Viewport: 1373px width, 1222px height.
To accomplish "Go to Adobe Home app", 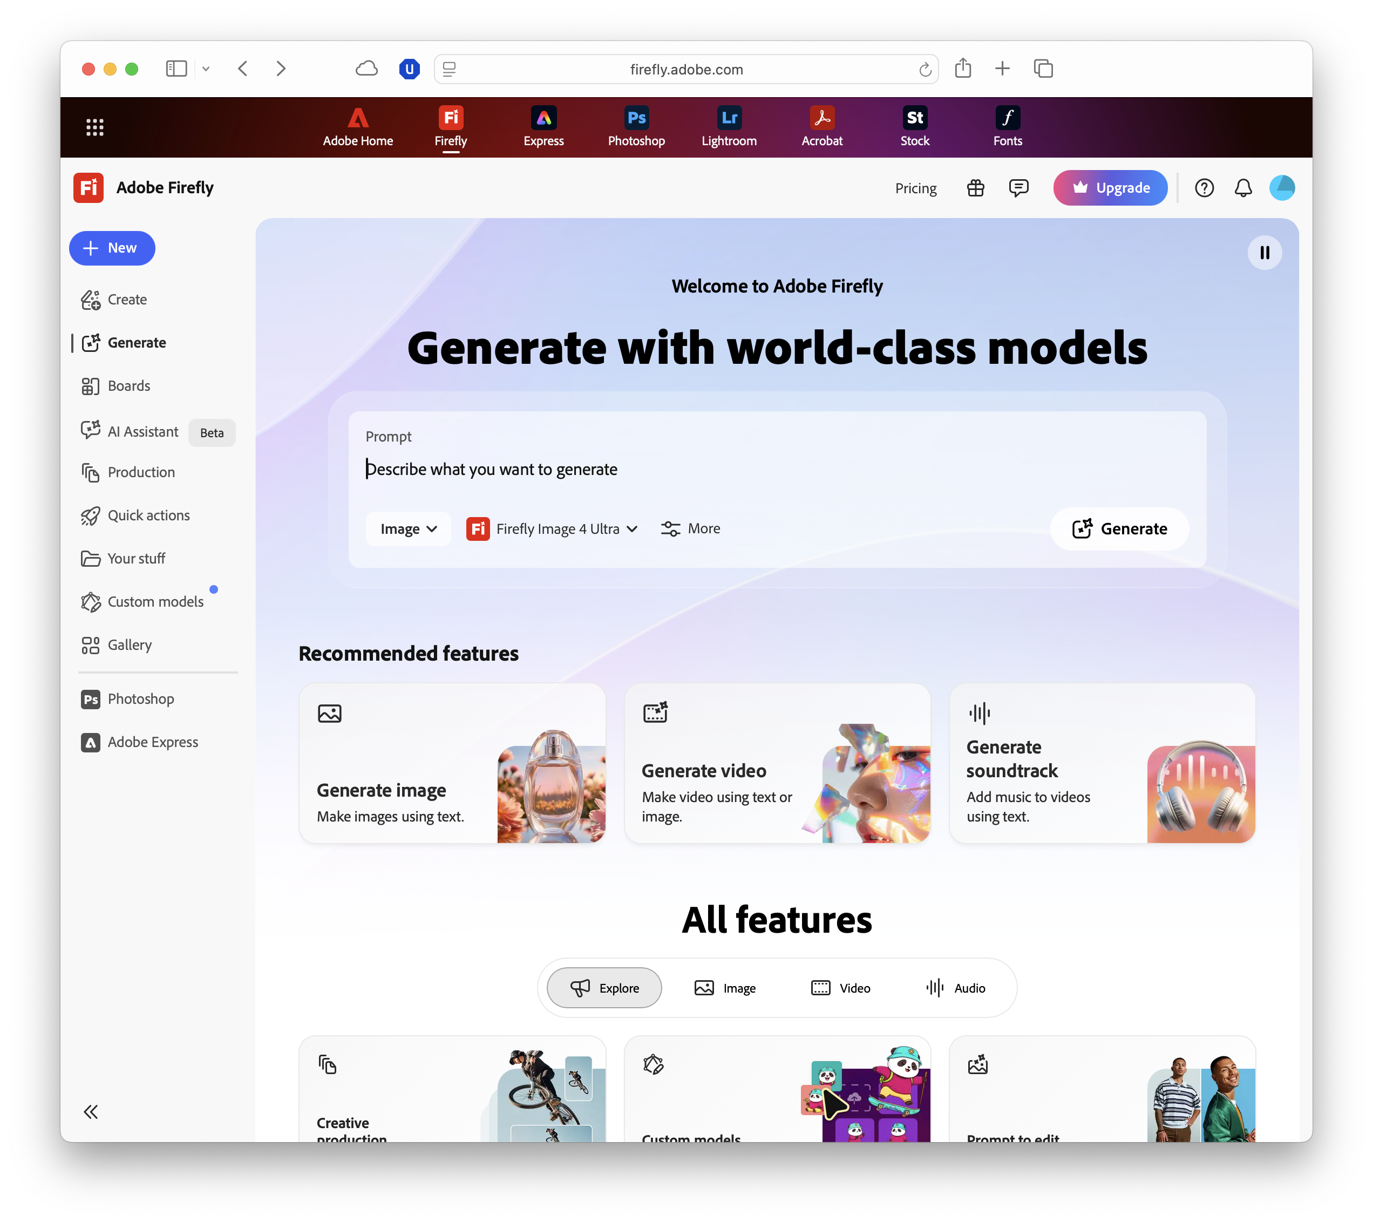I will [x=358, y=127].
